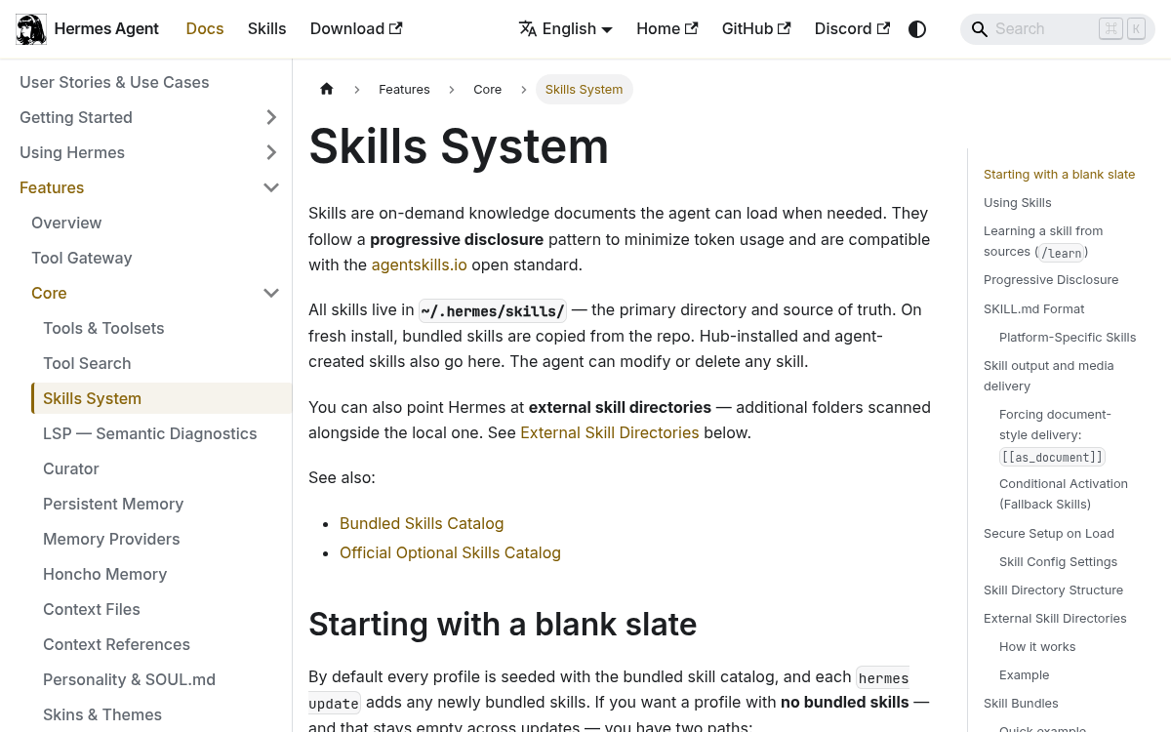Jump to Secure Setup on Load
The width and height of the screenshot is (1171, 732).
point(1048,533)
